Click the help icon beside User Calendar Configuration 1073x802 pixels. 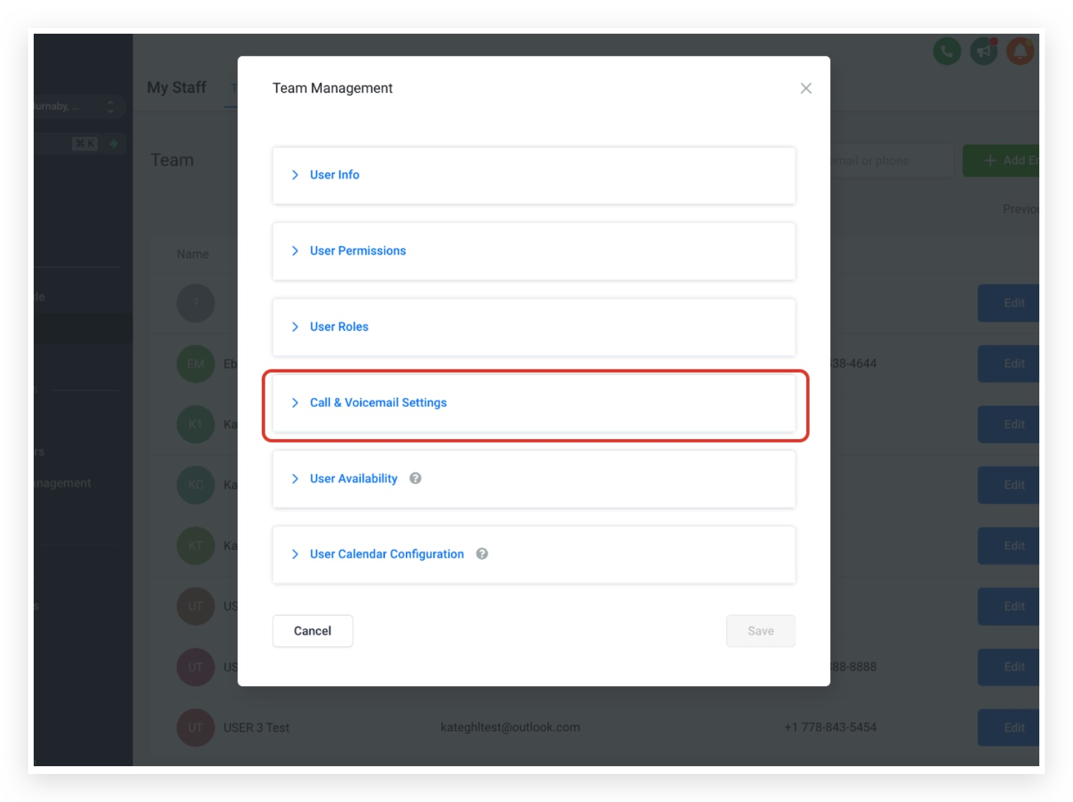(x=482, y=554)
